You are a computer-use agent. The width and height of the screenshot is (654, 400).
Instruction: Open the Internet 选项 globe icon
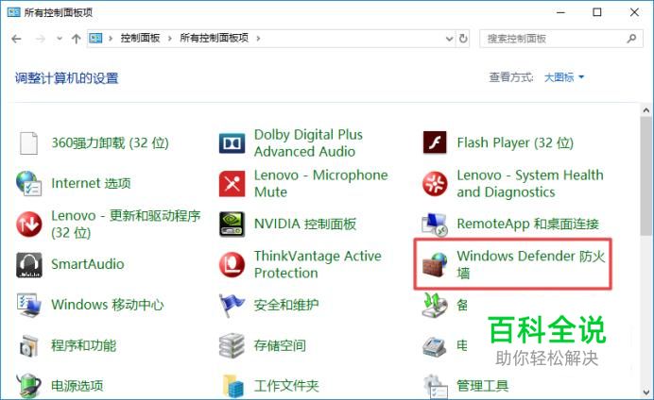[28, 184]
